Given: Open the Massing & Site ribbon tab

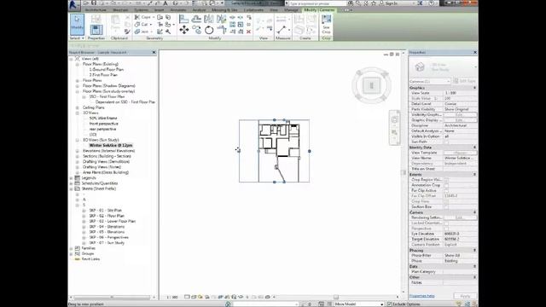Looking at the screenshot, I should click(x=224, y=10).
